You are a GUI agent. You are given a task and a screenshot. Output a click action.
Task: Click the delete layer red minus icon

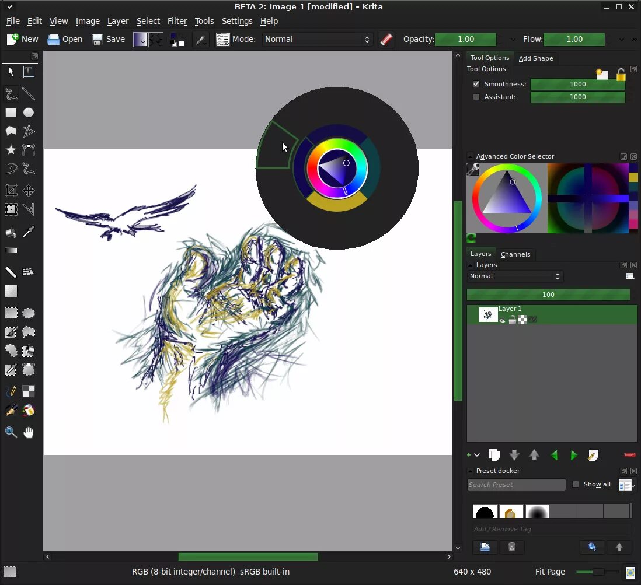(x=629, y=455)
